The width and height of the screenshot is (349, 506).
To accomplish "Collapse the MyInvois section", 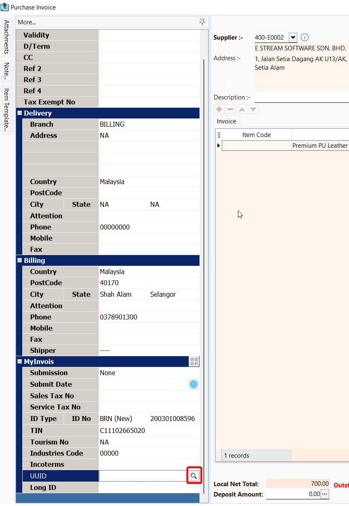I will [19, 362].
